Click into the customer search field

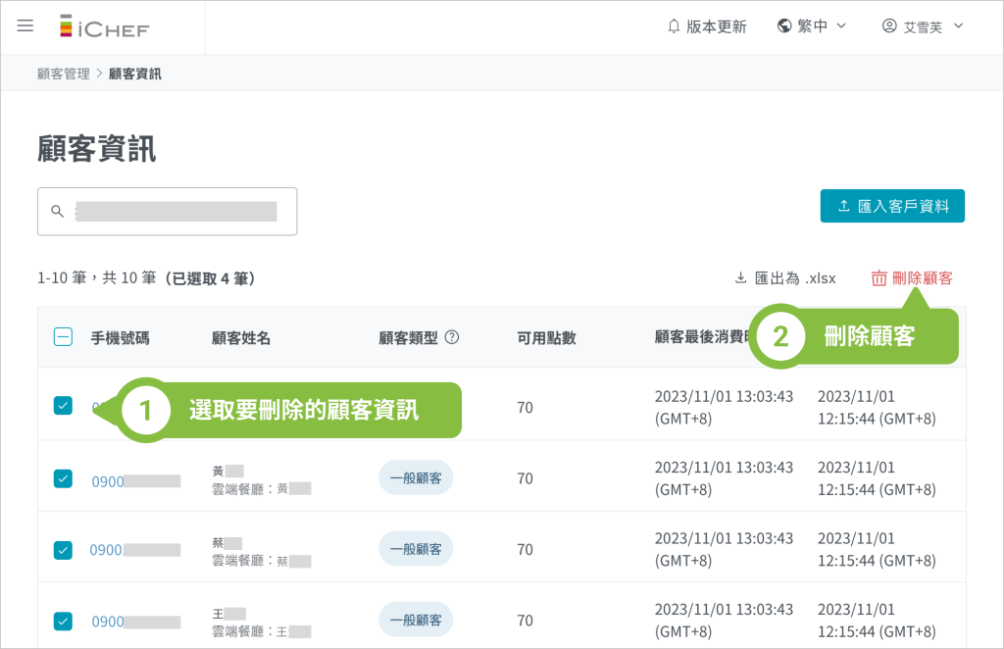(176, 212)
